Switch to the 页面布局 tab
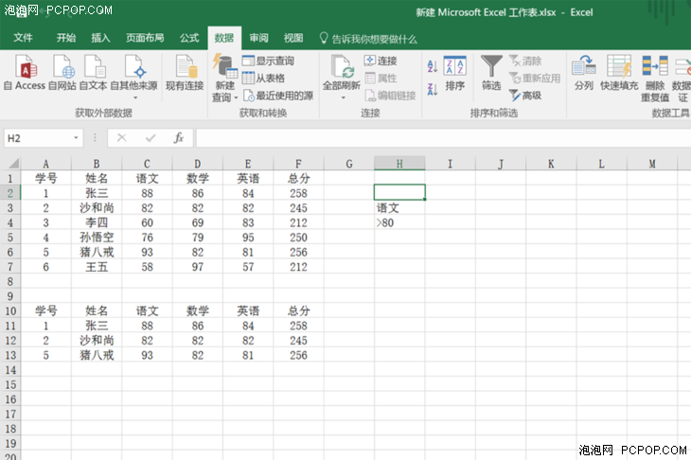The height and width of the screenshot is (460, 691). coord(145,38)
